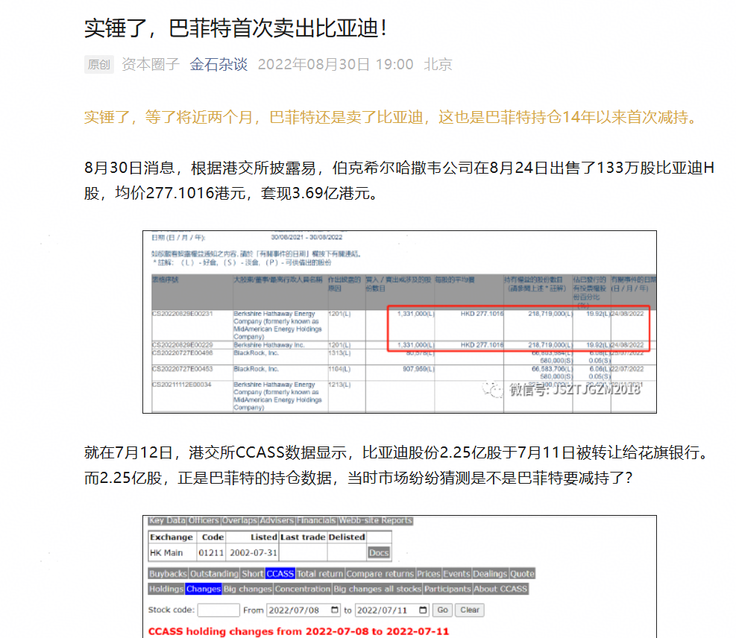This screenshot has height=638, width=736.
Task: Switch to the highlighted Changes sub-tab
Action: (204, 589)
